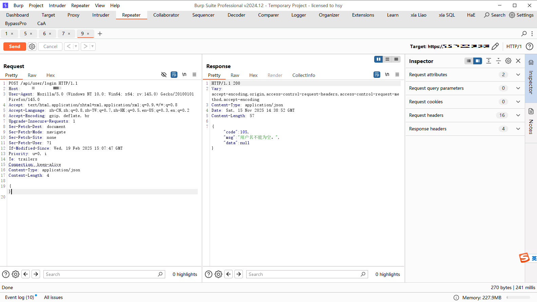Open response search help icon
537x302 pixels.
[209, 274]
